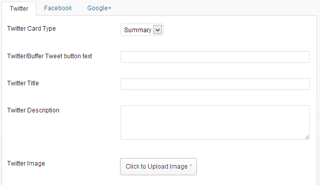Open the Twitter Card Type dropdown

(142, 30)
